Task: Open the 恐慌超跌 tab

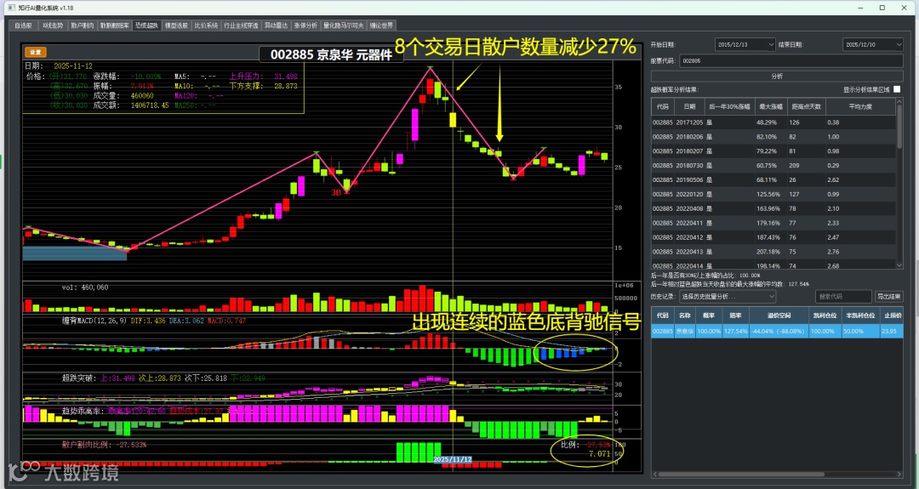Action: [x=146, y=26]
